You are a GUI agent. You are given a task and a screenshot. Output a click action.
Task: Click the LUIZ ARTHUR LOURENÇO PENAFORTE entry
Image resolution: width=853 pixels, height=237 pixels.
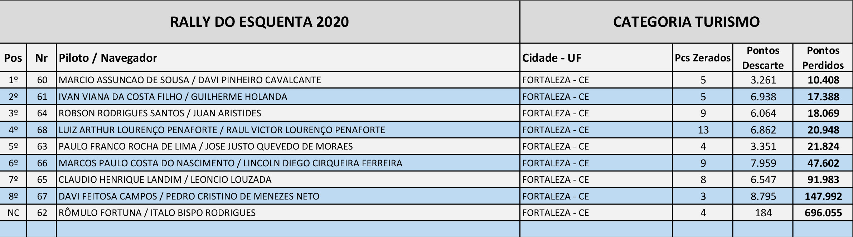click(x=222, y=130)
